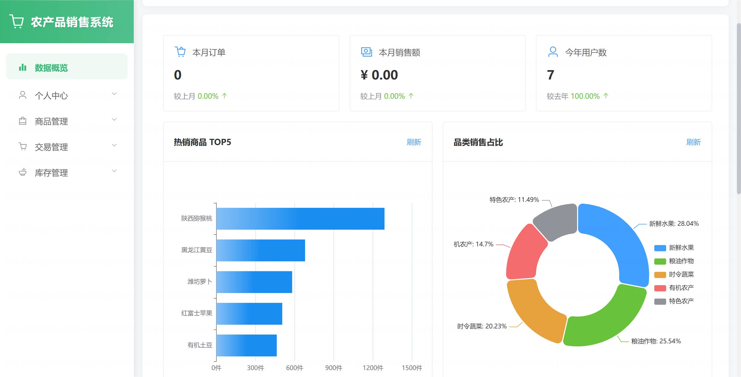Click the 本月销售额 money icon
Screen dimensions: 741x377
[x=366, y=52]
